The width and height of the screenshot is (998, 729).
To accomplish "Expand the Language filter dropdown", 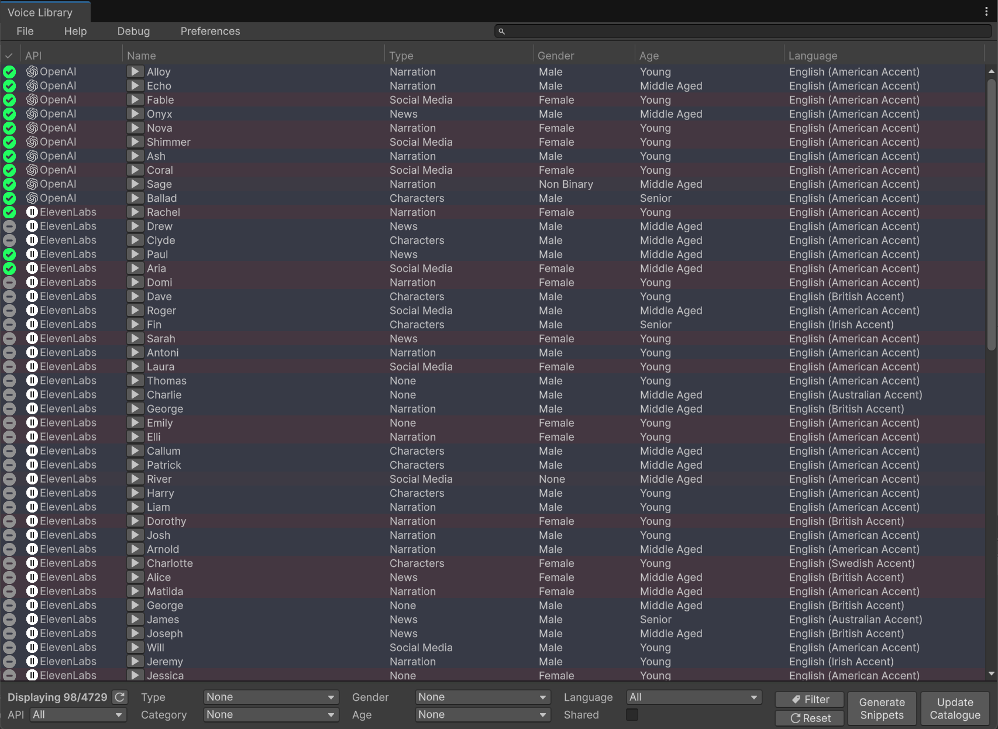I will click(693, 697).
